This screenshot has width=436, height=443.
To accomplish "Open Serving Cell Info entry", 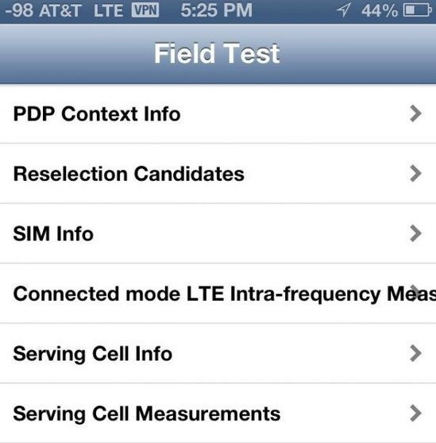I will point(218,353).
